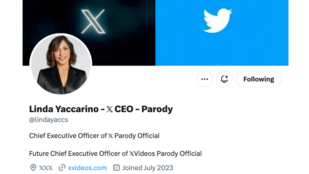Click the 'Joined July 2023' text

click(x=148, y=168)
